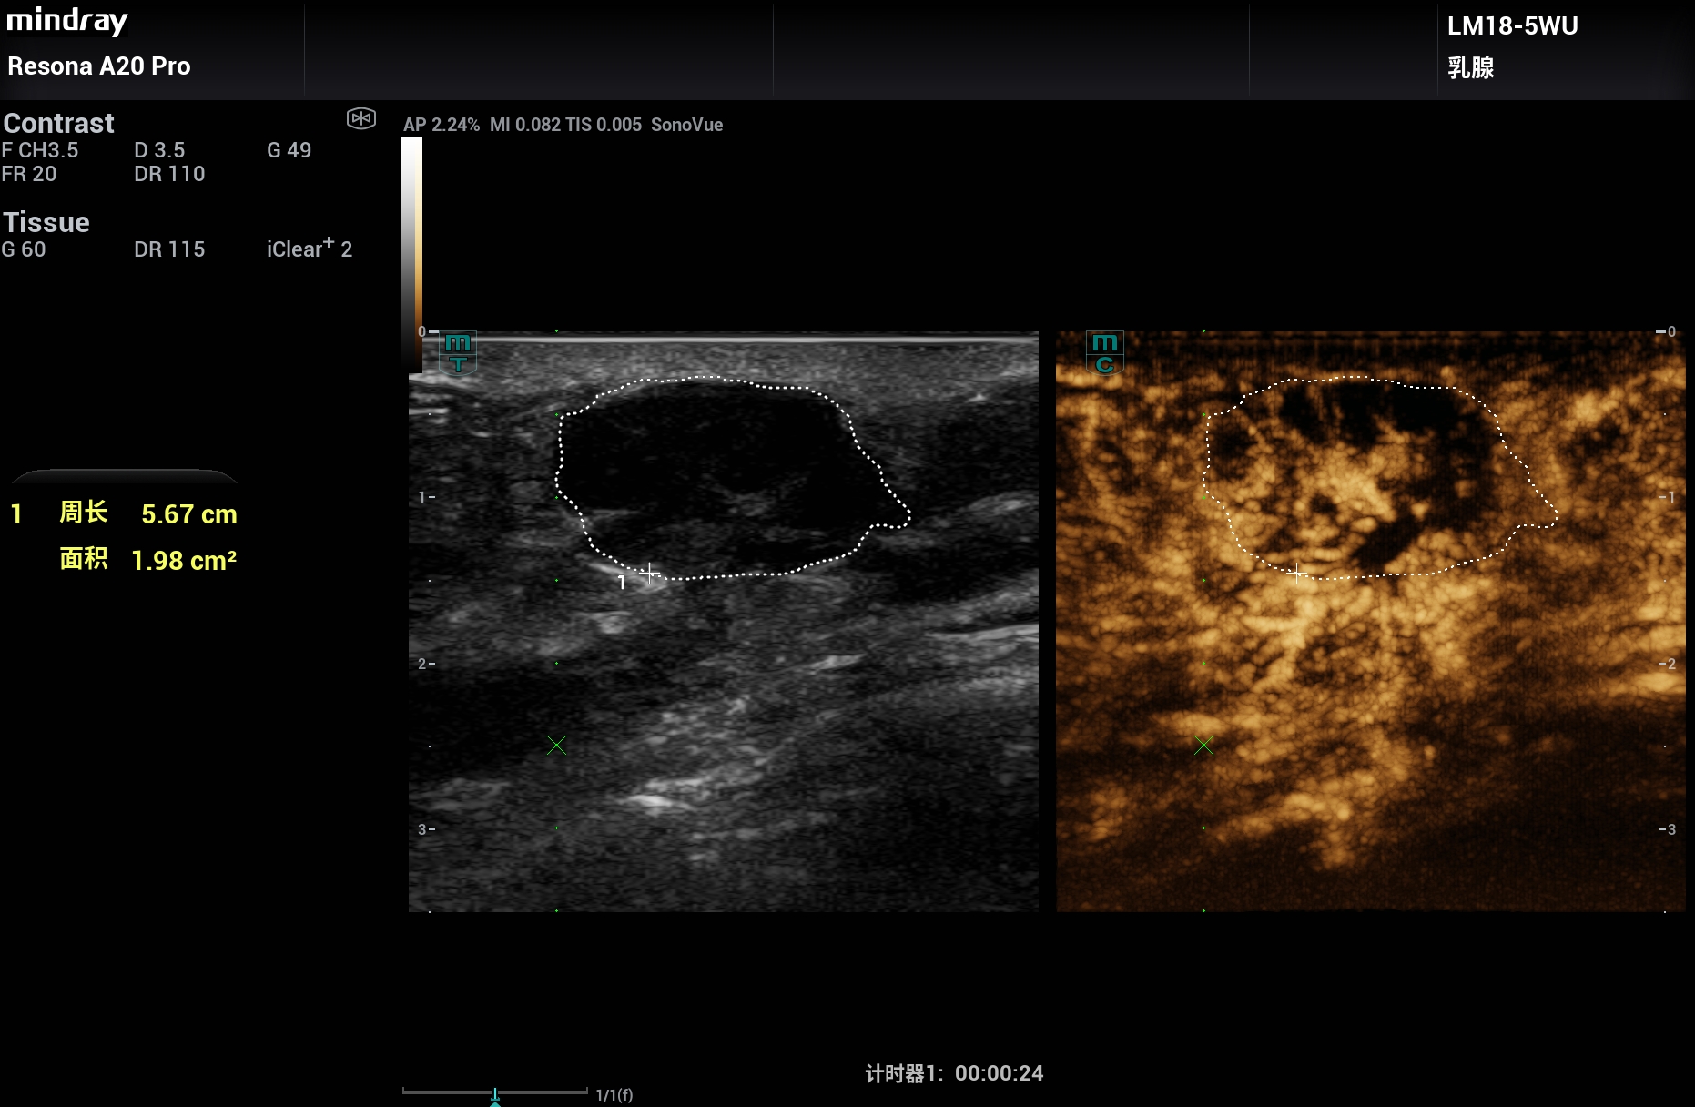
Task: Click the 乳腺 exam type label
Action: (x=1471, y=68)
